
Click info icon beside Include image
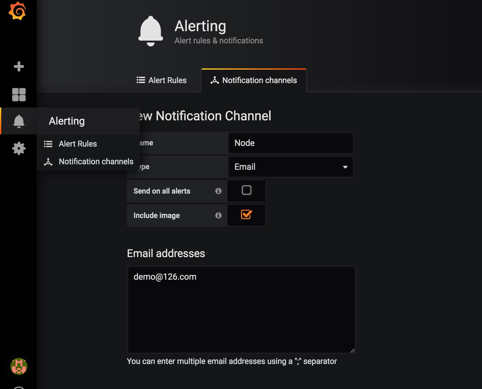coord(218,215)
